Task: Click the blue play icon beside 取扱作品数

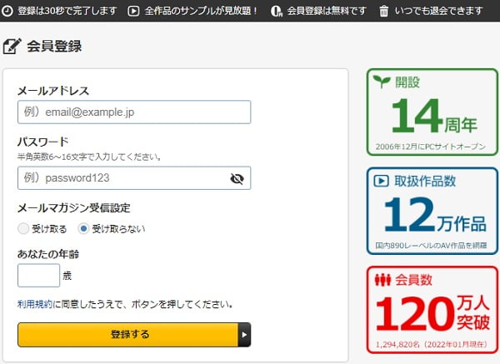Action: coord(382,181)
